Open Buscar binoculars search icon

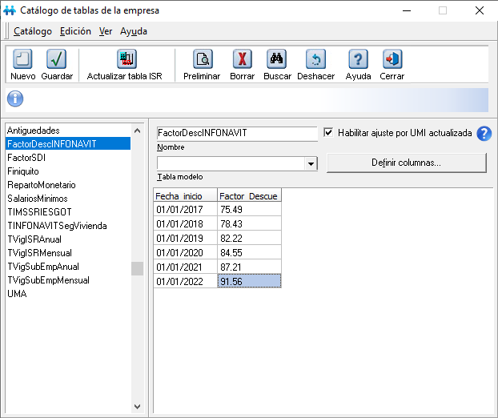click(277, 59)
